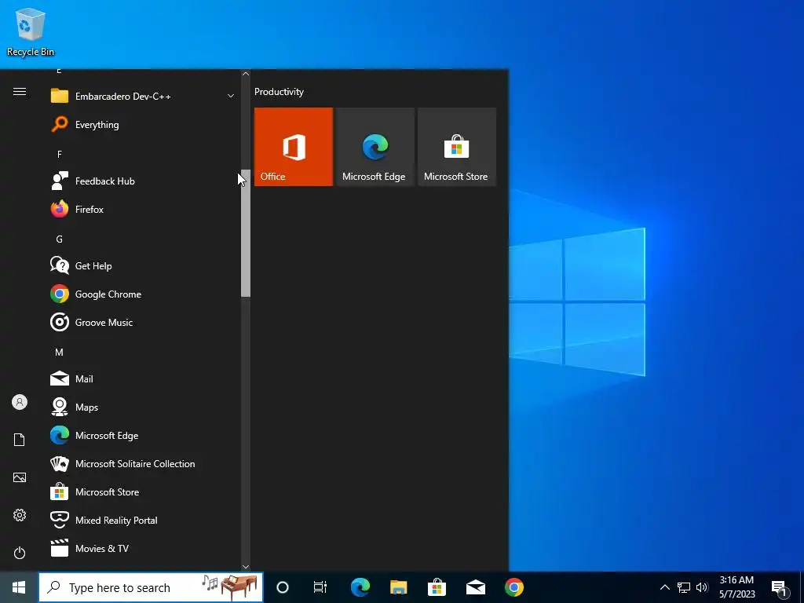The image size is (804, 603).
Task: Launch Chrome from the taskbar
Action: pyautogui.click(x=513, y=587)
